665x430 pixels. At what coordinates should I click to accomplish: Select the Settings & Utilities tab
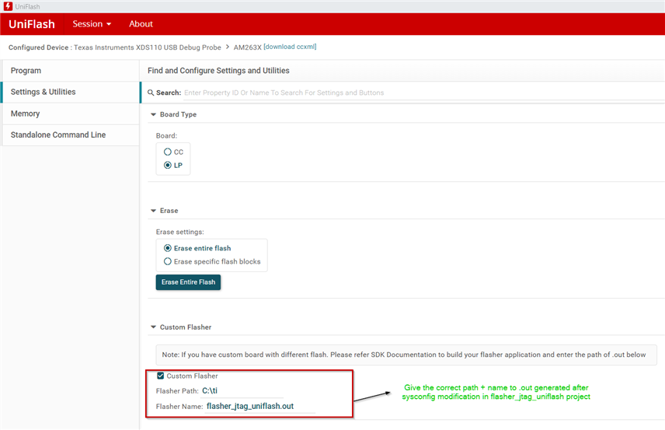pyautogui.click(x=71, y=92)
